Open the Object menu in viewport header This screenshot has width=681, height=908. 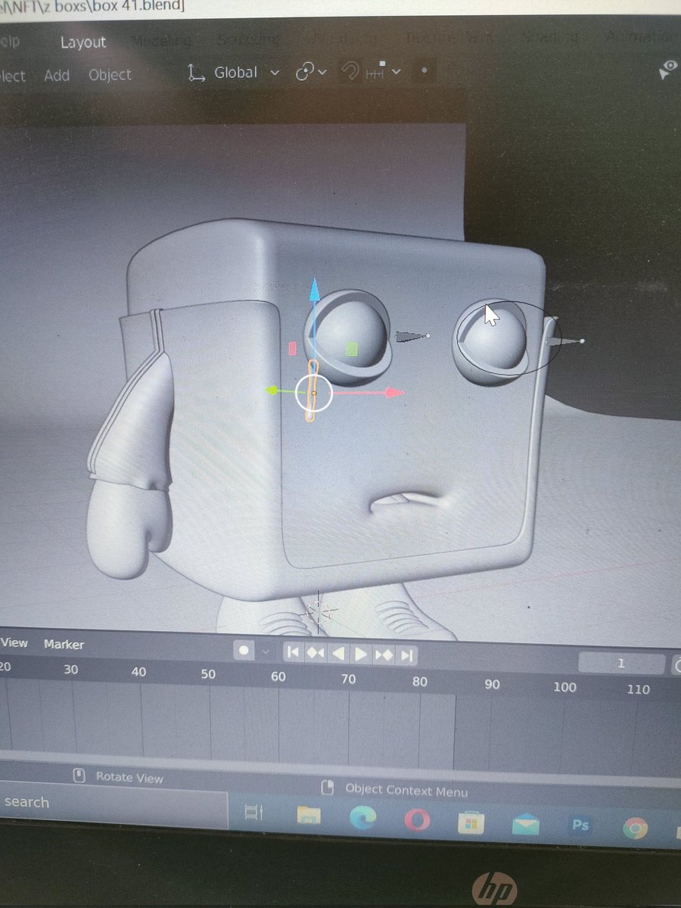[110, 75]
